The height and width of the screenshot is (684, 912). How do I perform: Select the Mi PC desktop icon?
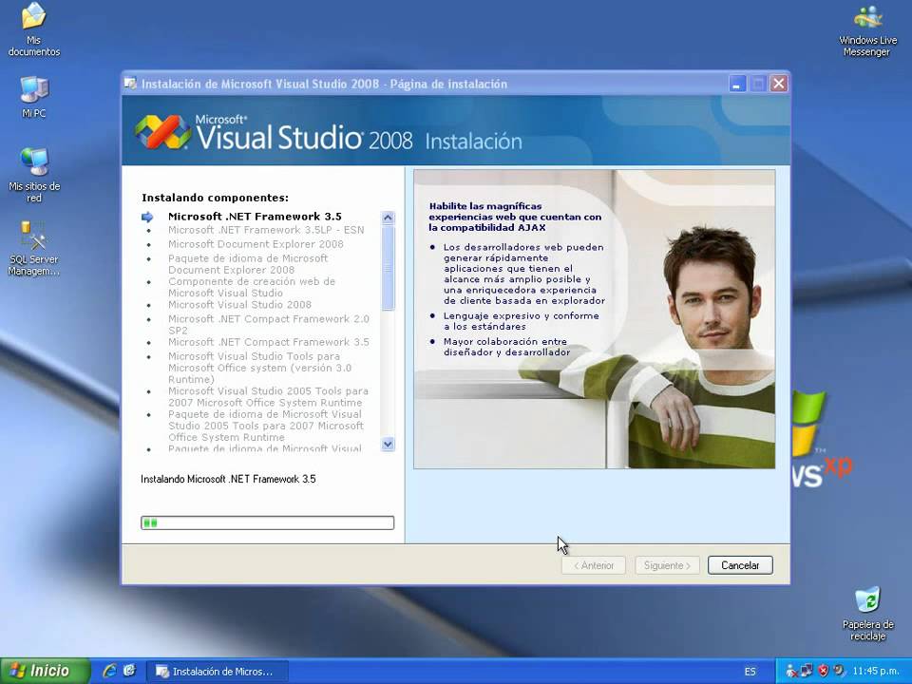(x=34, y=97)
